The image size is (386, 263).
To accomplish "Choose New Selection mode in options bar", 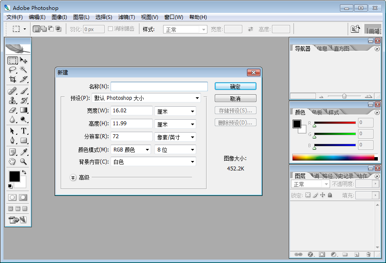I will (x=37, y=29).
